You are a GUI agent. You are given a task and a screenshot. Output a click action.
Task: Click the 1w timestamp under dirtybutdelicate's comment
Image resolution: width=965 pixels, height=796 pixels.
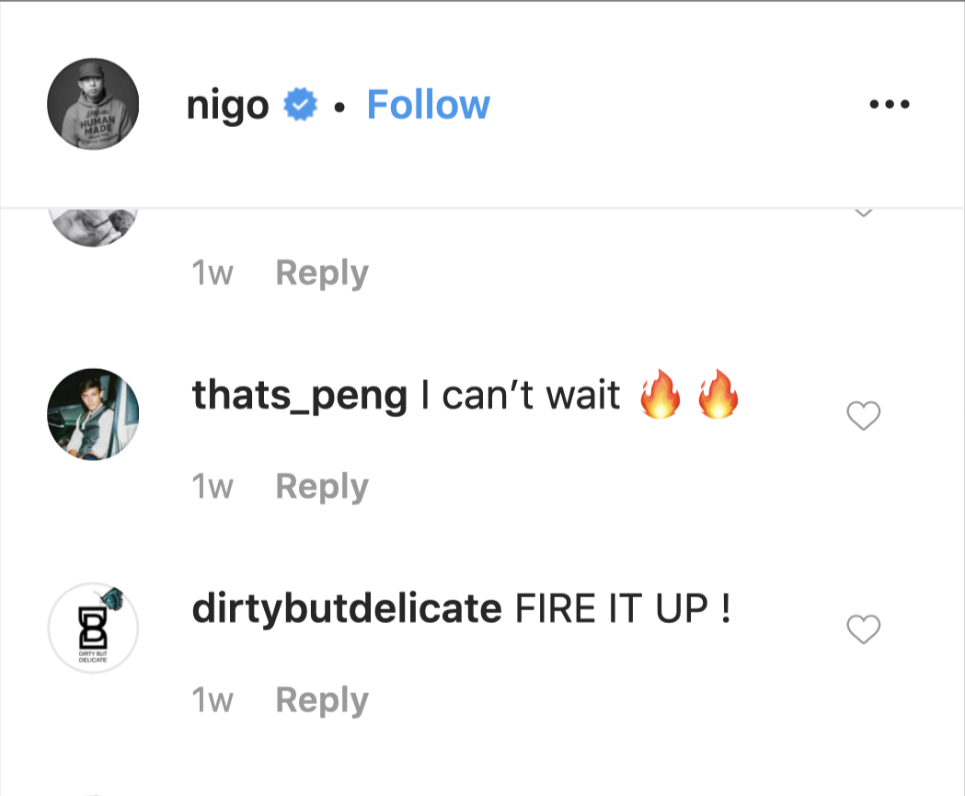(x=213, y=700)
